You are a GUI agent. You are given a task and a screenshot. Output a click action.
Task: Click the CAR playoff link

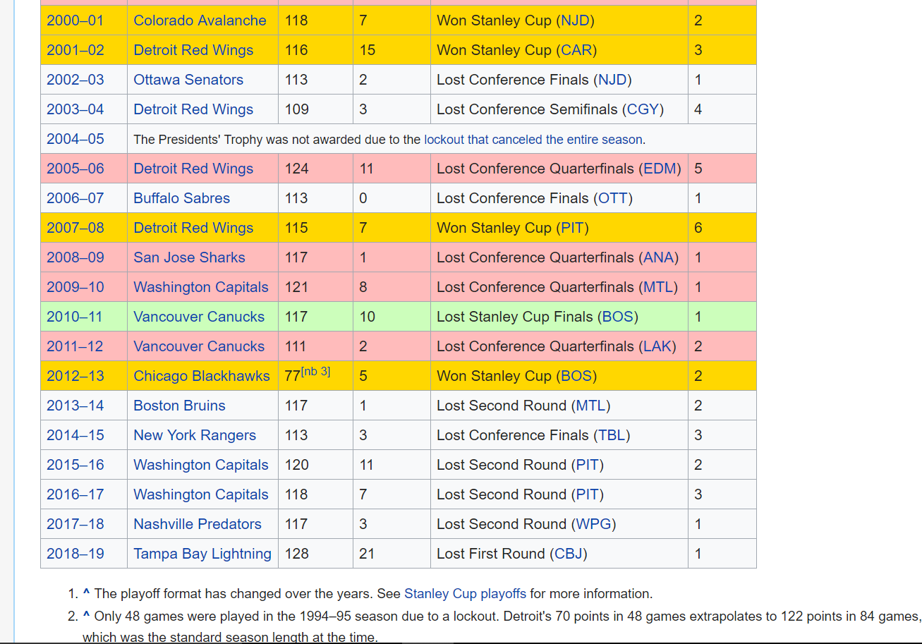(576, 50)
